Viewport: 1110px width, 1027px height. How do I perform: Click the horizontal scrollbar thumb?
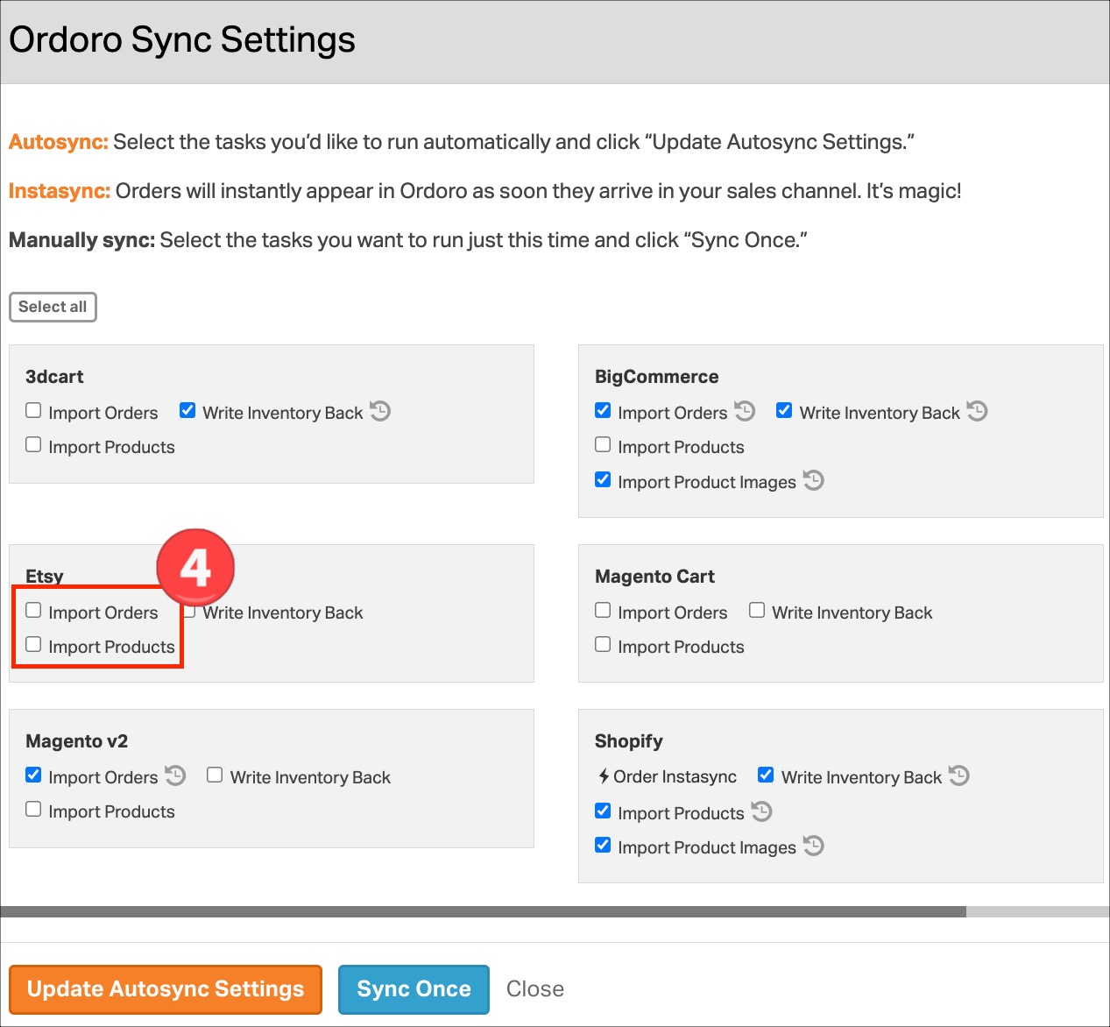pos(483,911)
